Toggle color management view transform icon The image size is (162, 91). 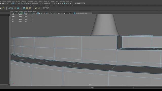75,13
